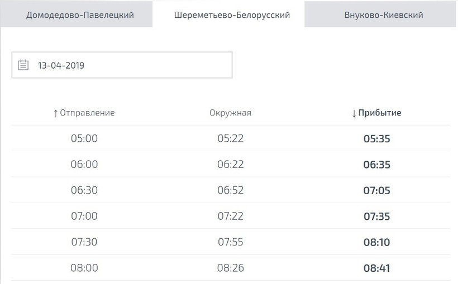The image size is (458, 284).
Task: Click the 08:26 Окружная stop time
Action: [x=231, y=268]
